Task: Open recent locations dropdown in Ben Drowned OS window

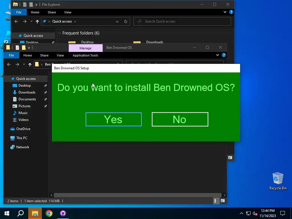Action: [x=24, y=64]
